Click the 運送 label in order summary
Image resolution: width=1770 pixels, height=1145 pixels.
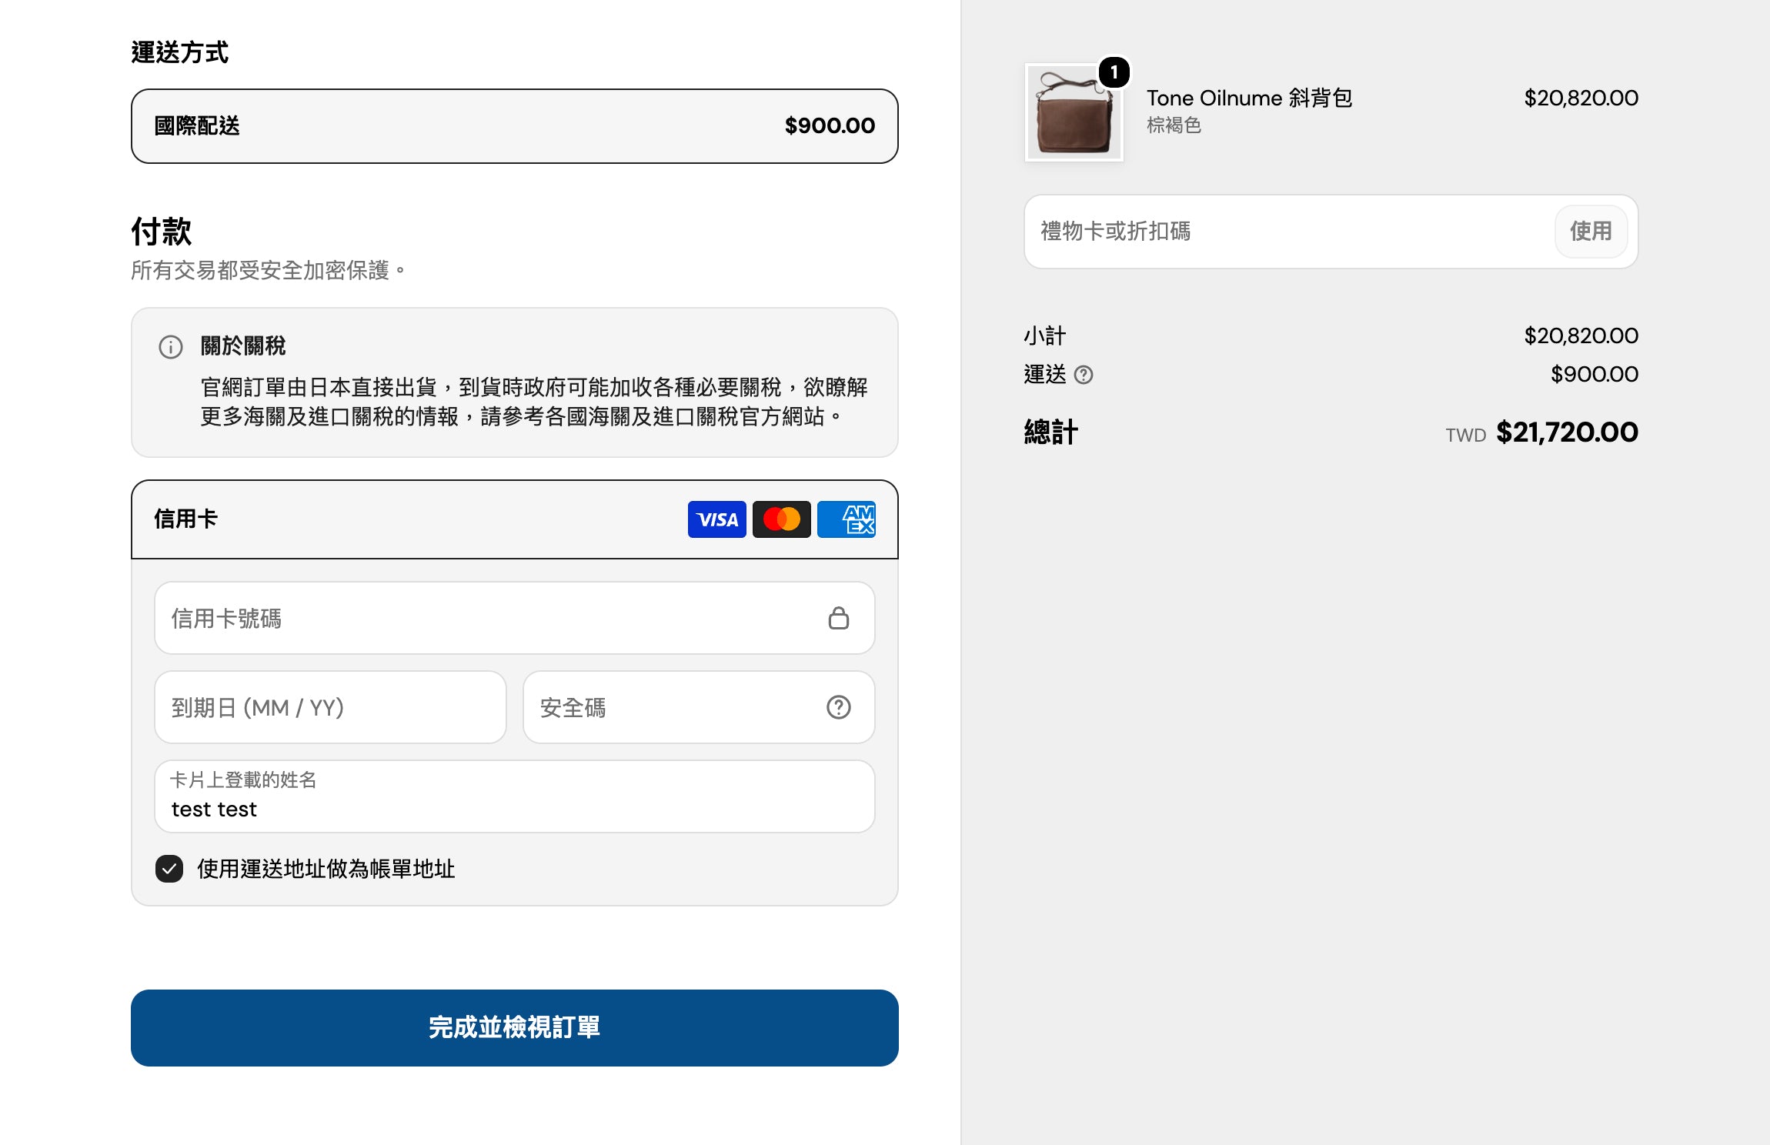(x=1044, y=374)
